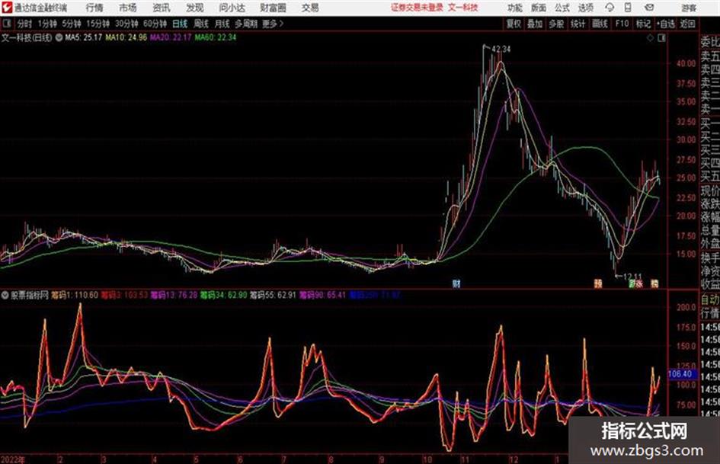Click the 筹码1: 110.60 indicator value
Viewport: 720px width, 464px height.
pyautogui.click(x=75, y=295)
